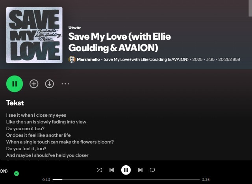Click the vertical scrollbar thumb at top right
The width and height of the screenshot is (252, 184).
pos(250,8)
